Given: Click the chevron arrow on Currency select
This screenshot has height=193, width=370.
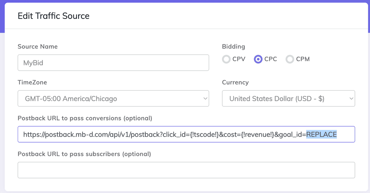Looking at the screenshot, I should (x=351, y=99).
